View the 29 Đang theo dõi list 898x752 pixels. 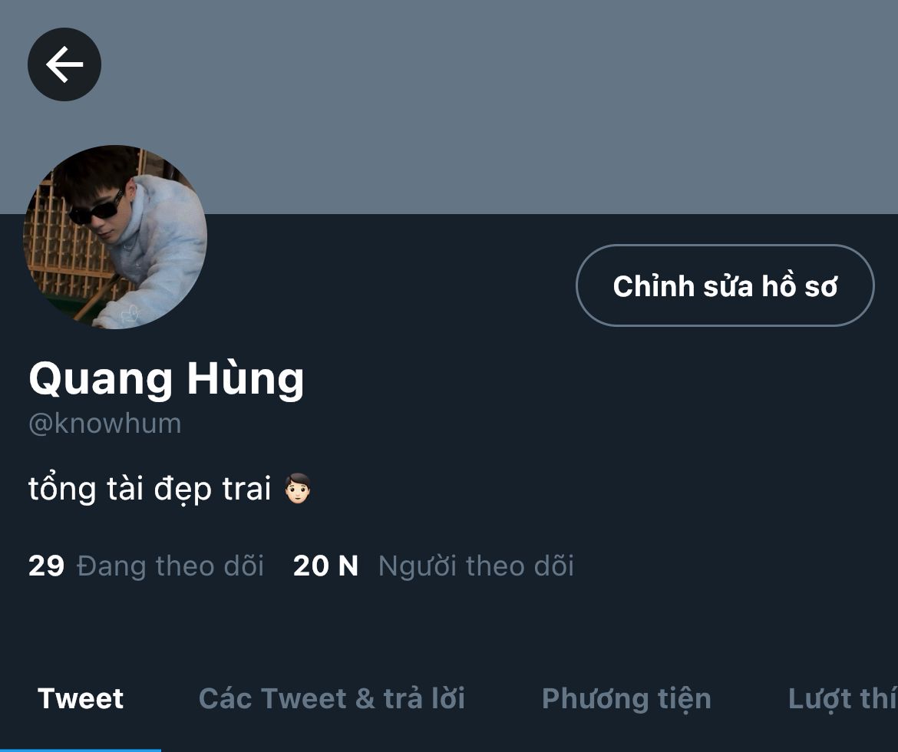point(146,566)
